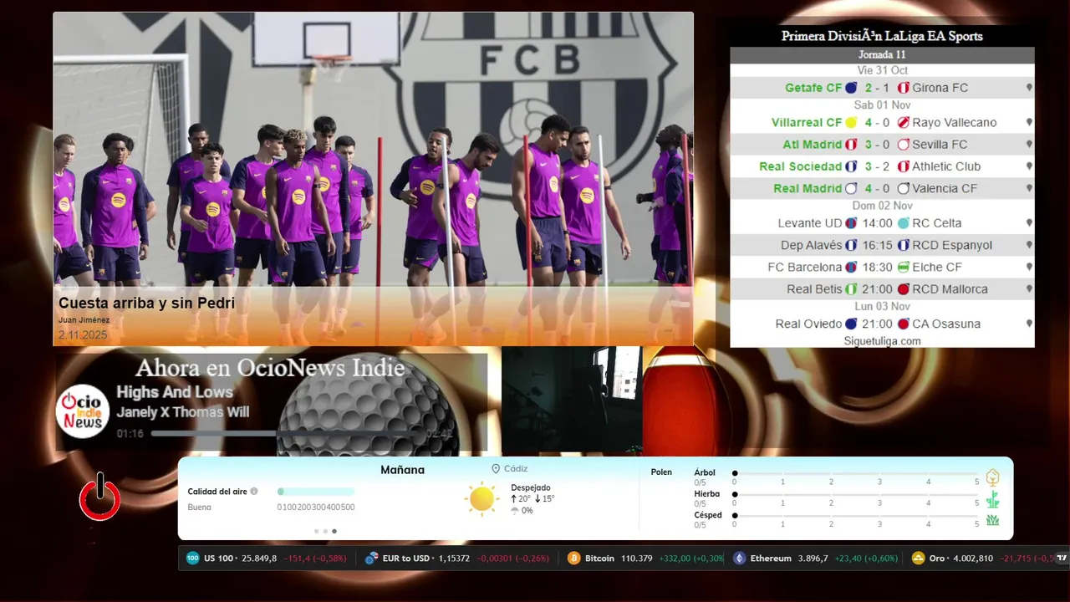
Task: Click the Césped grass pollen icon
Action: 992,520
